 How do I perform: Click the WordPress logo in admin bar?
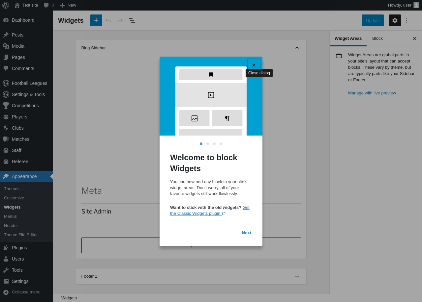(x=6, y=5)
